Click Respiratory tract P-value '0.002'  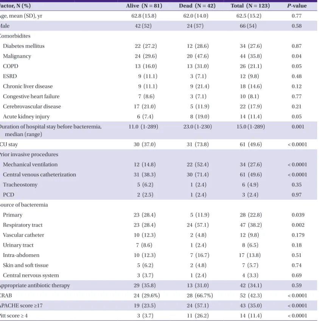[298, 225]
